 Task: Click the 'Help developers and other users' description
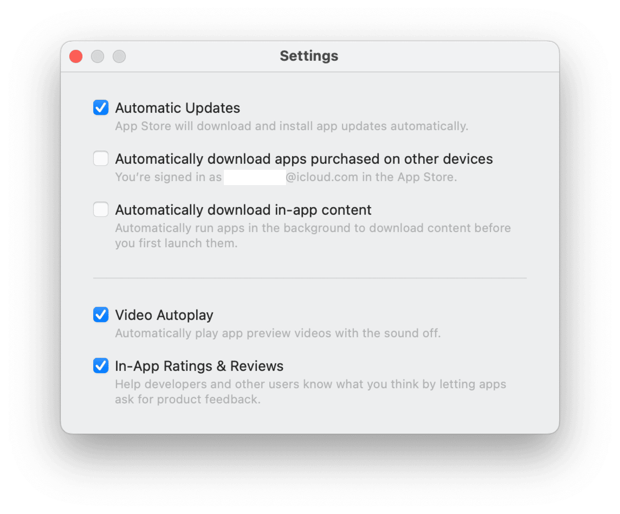[x=311, y=392]
